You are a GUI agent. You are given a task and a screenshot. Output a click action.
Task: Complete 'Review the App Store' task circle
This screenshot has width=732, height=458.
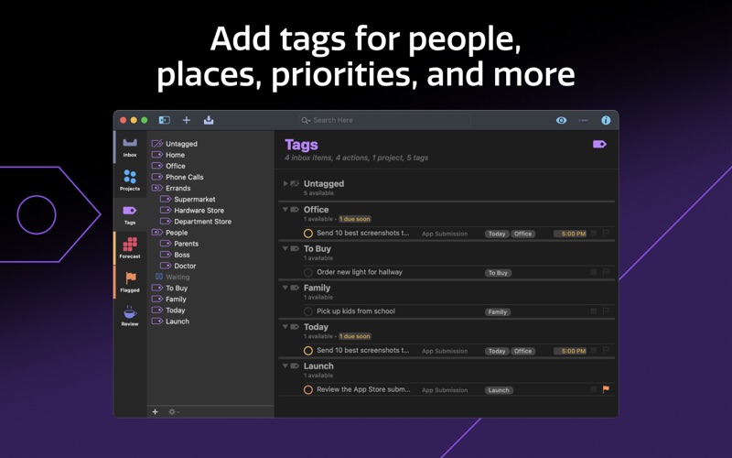click(308, 390)
